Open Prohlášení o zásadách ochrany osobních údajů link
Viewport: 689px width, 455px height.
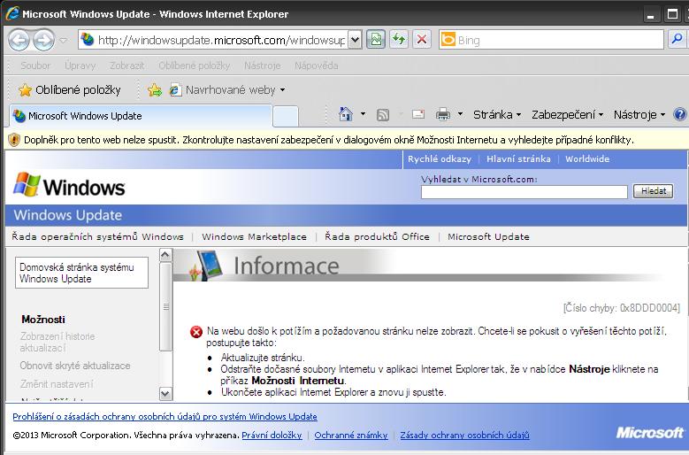(165, 416)
